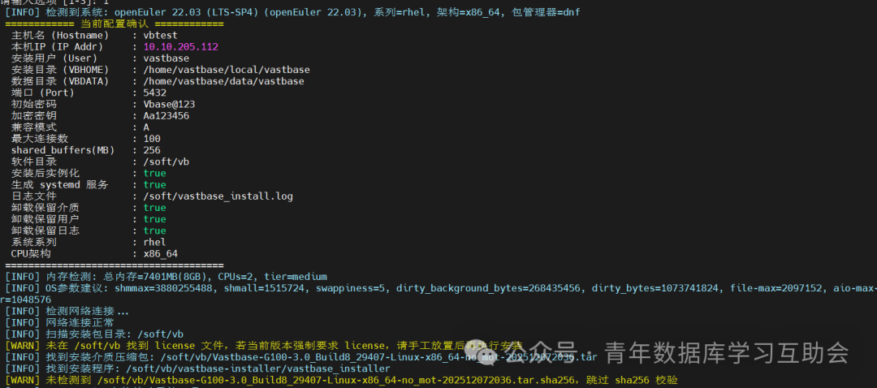Viewport: 877px width, 388px height.
Task: Select the hostname value vbtest
Action: pos(161,35)
